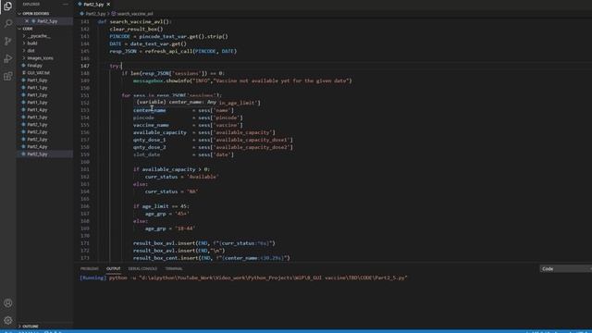Click line number 160 in gutter
Image resolution: width=592 pixels, height=333 pixels.
pos(84,162)
